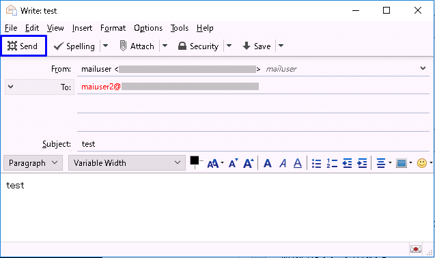The width and height of the screenshot is (435, 258).
Task: Make font size larger
Action: coord(249,163)
